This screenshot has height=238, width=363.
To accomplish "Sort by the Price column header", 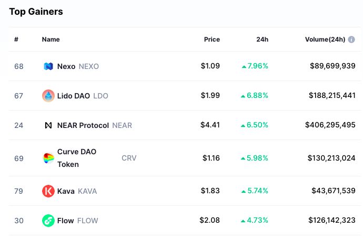I will pos(212,39).
